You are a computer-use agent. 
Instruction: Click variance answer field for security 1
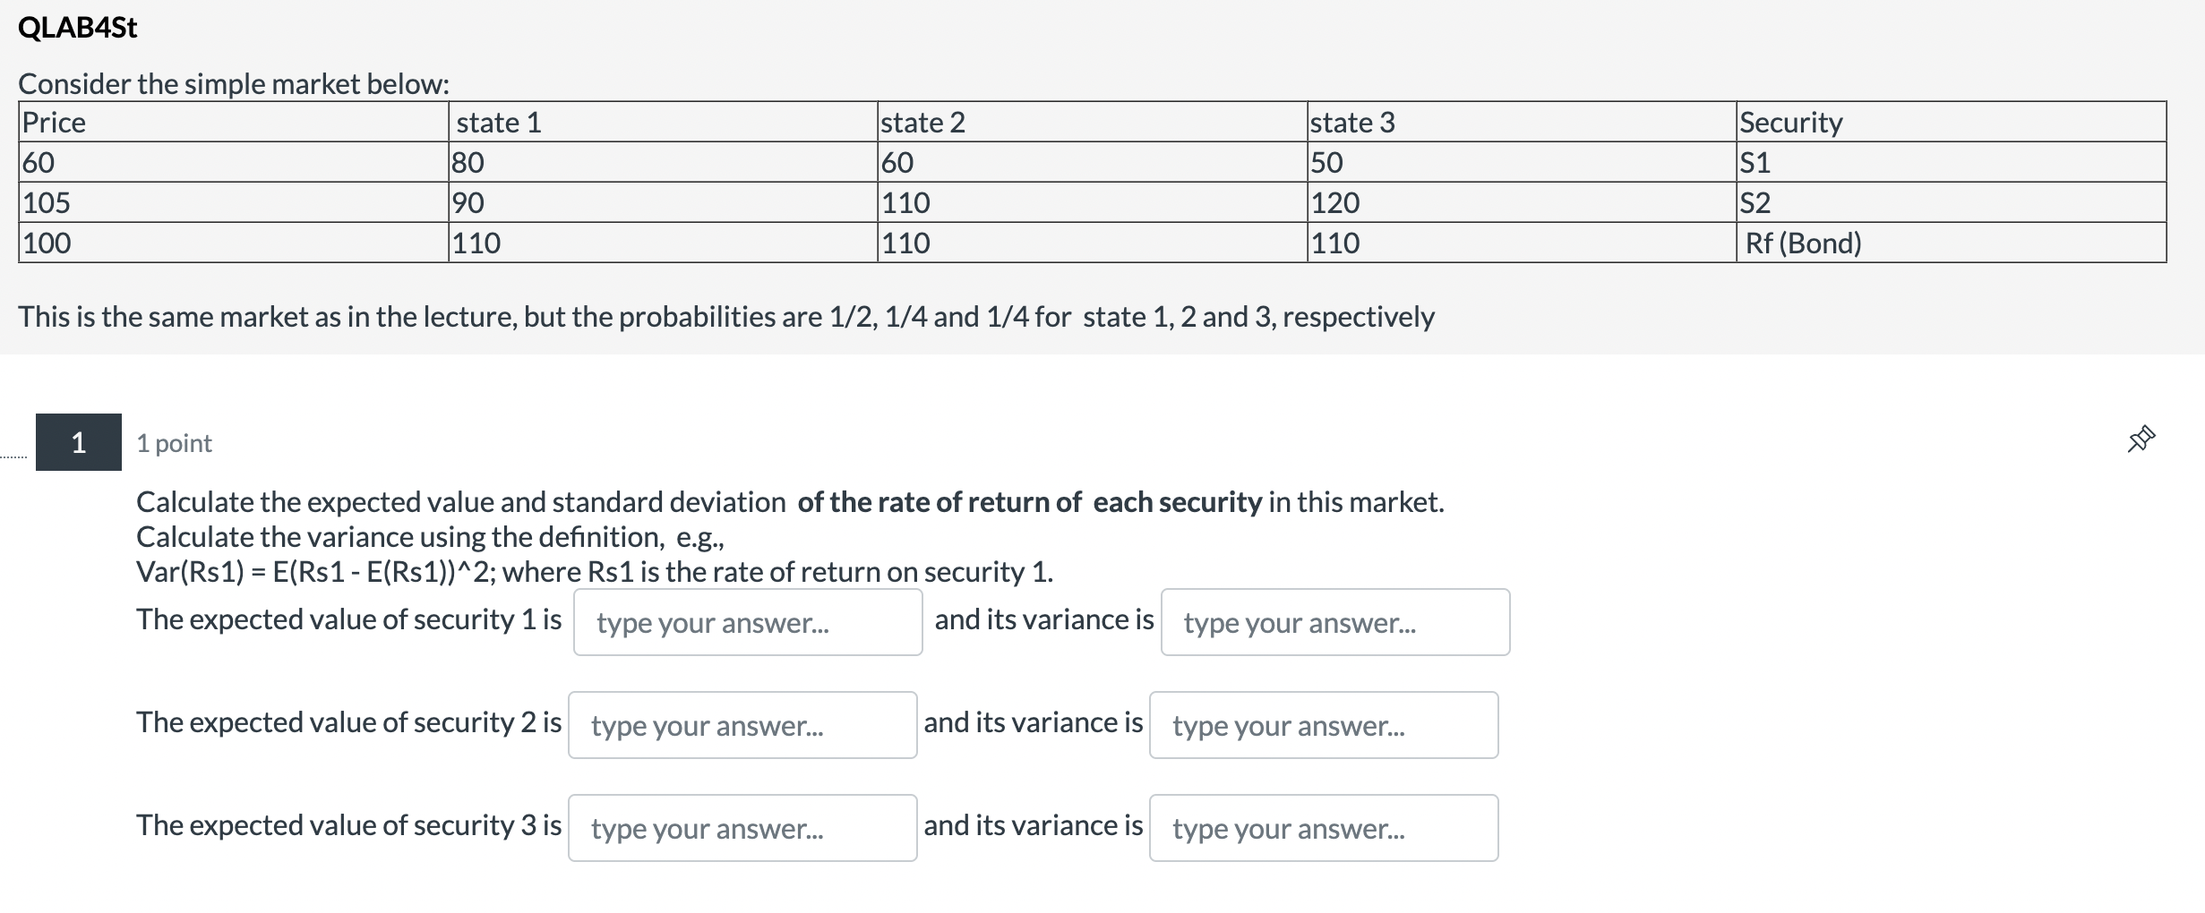(1335, 622)
